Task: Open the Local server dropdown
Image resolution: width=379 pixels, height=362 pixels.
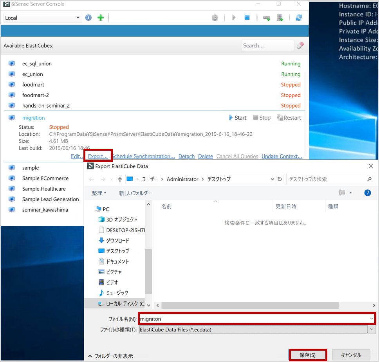Action: coord(43,18)
